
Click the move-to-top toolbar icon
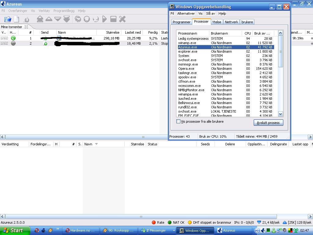click(x=40, y=19)
